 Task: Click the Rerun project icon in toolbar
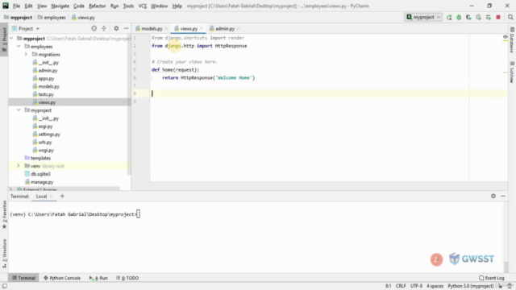449,18
